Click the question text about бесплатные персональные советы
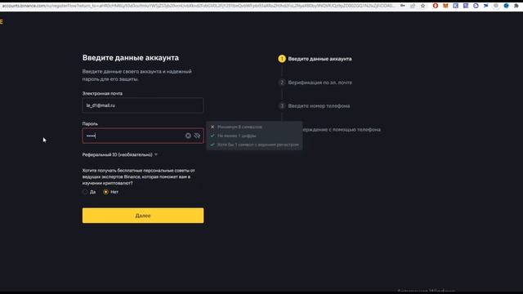 (x=139, y=176)
